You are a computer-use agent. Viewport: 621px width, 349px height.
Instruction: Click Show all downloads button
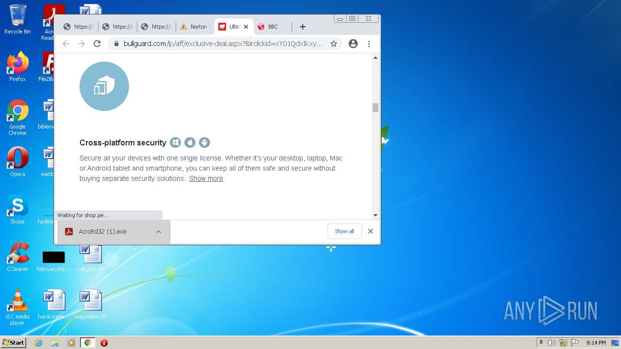344,231
